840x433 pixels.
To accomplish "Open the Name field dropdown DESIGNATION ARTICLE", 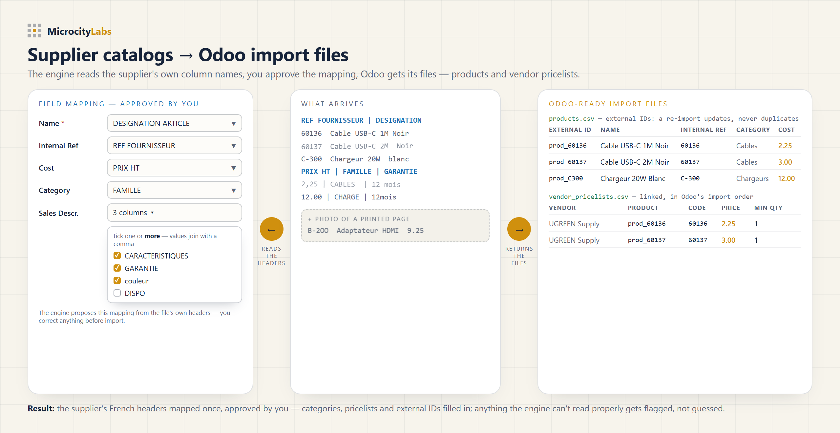I will (174, 123).
